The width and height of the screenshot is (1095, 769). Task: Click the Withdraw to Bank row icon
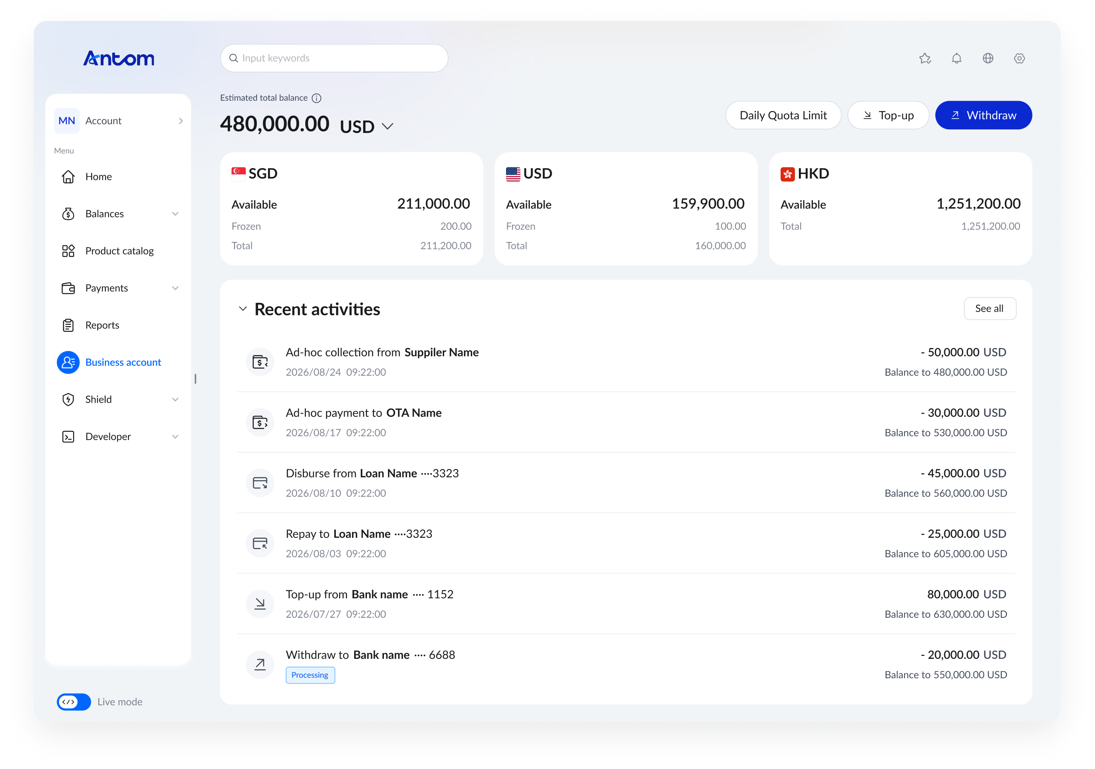point(260,665)
